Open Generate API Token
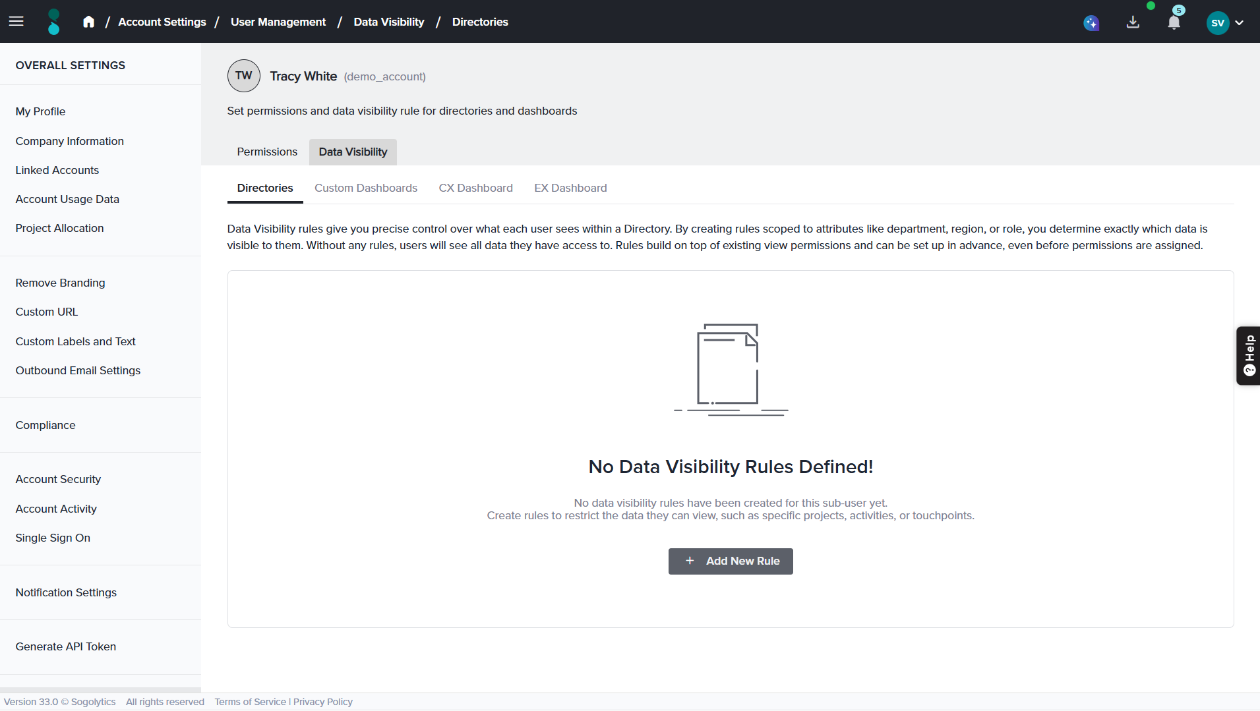 65,647
